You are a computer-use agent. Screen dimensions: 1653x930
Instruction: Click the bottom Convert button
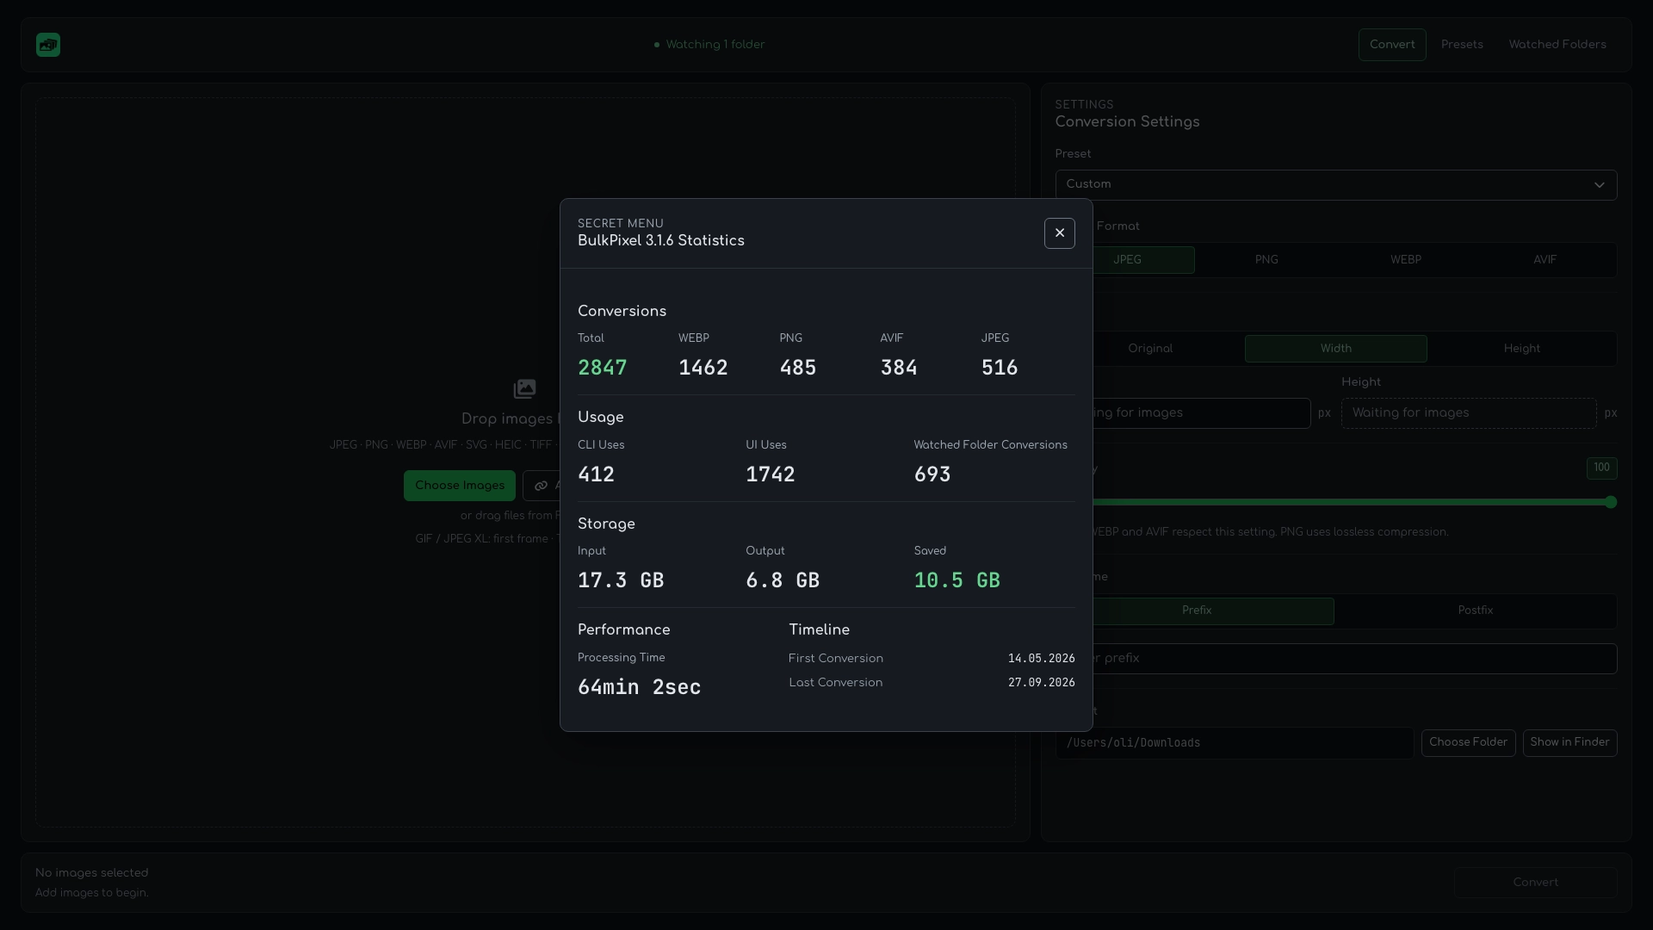tap(1535, 883)
